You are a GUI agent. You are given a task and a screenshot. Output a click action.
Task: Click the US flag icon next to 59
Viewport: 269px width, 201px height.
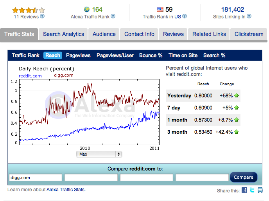coord(160,9)
